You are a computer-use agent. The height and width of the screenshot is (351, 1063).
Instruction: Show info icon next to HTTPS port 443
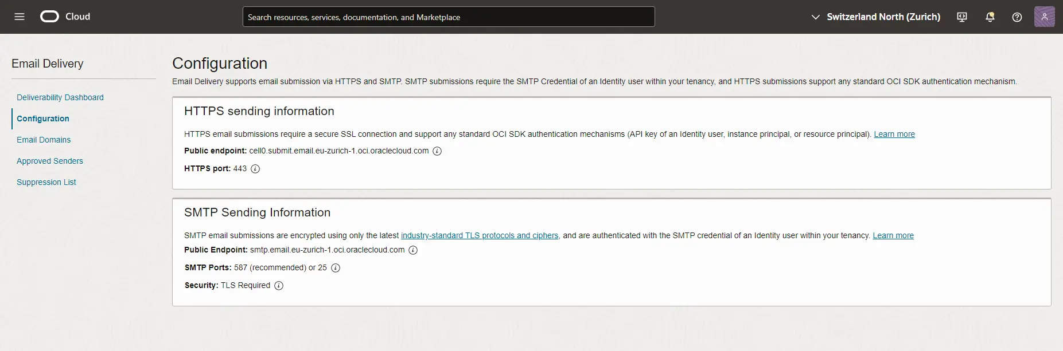coord(255,169)
